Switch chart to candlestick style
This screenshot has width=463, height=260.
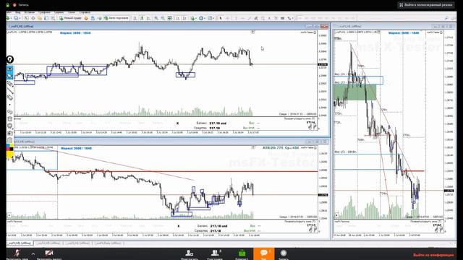(x=142, y=18)
